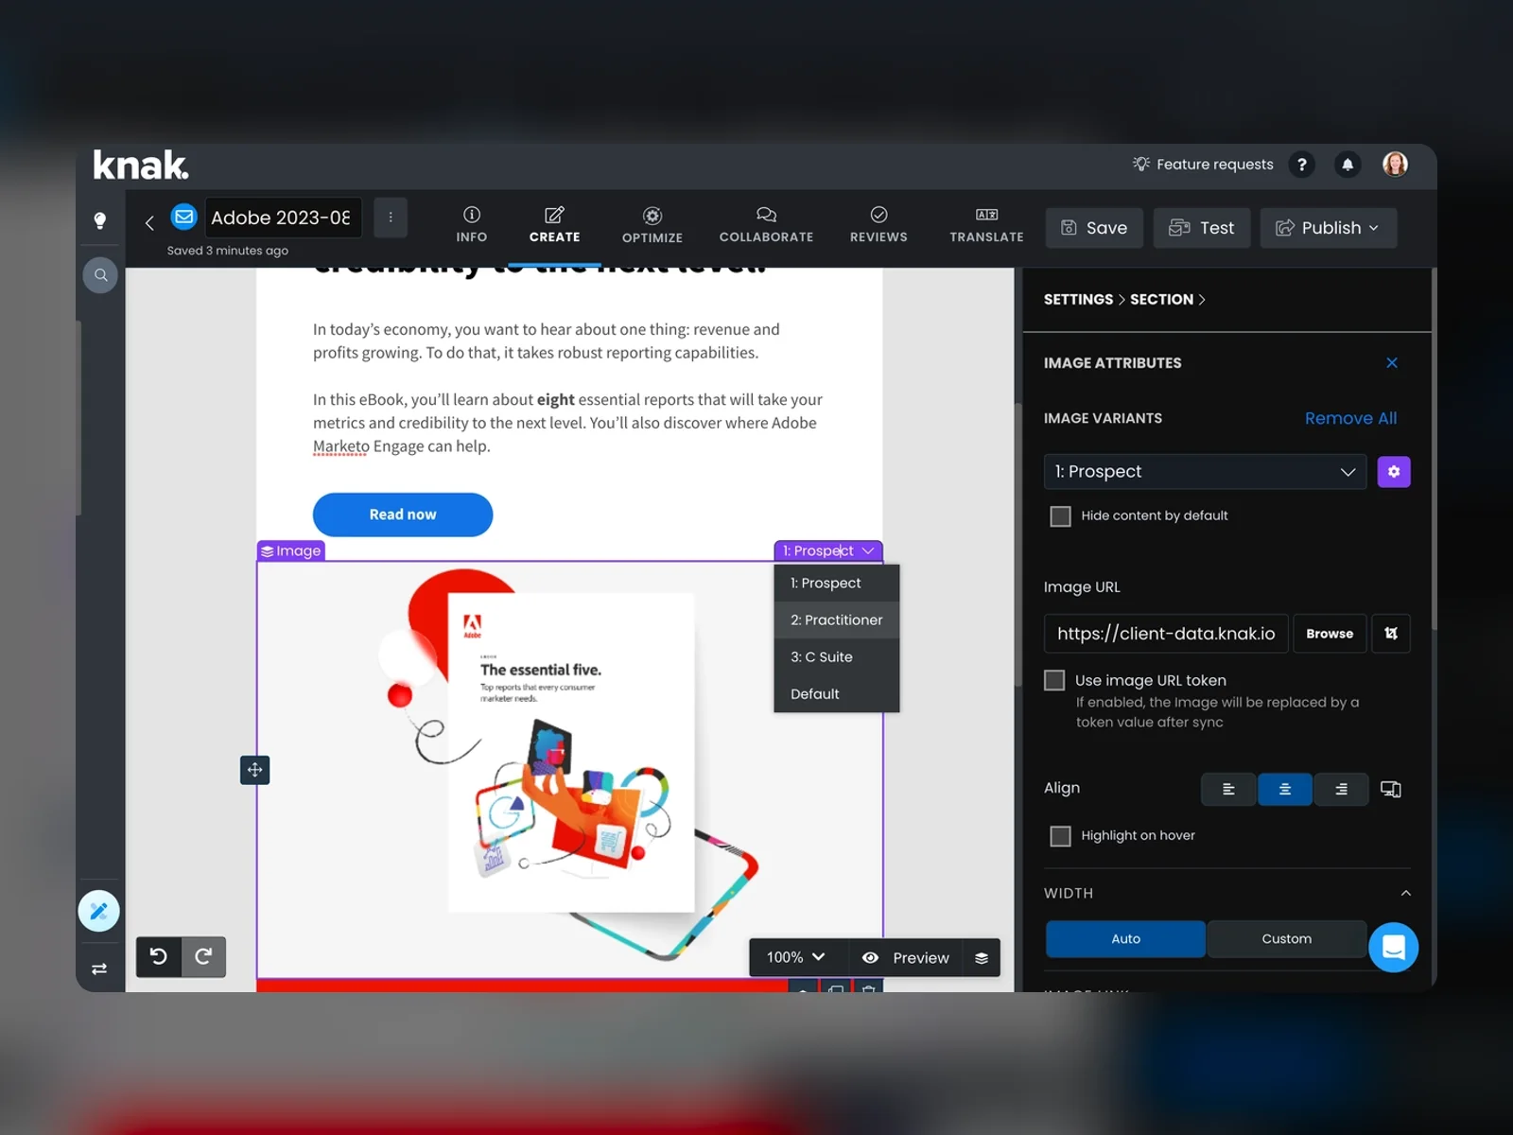Click the responsive device icon next to Align
This screenshot has height=1135, width=1513.
click(1391, 789)
